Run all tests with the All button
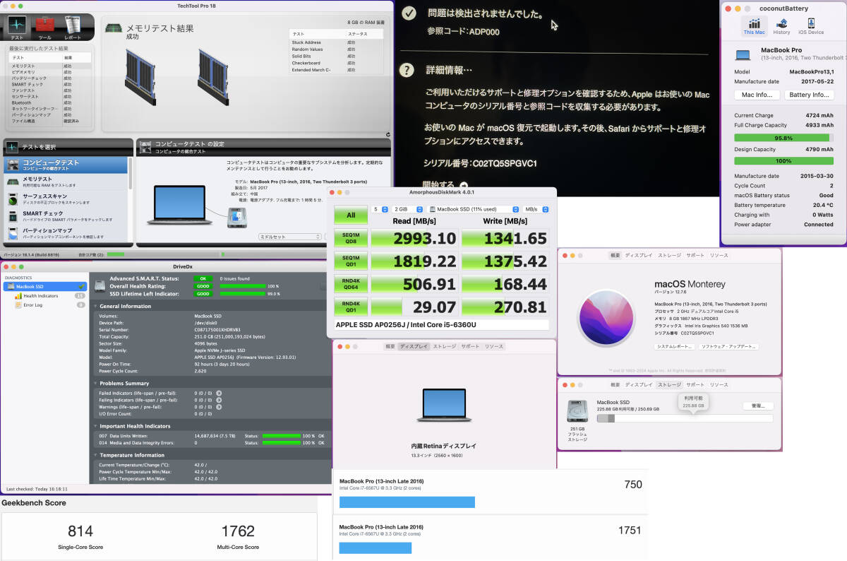The width and height of the screenshot is (847, 561). point(351,215)
